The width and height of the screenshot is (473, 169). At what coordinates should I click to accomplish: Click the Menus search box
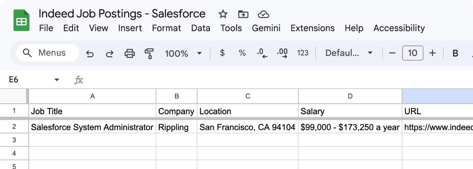pyautogui.click(x=47, y=53)
